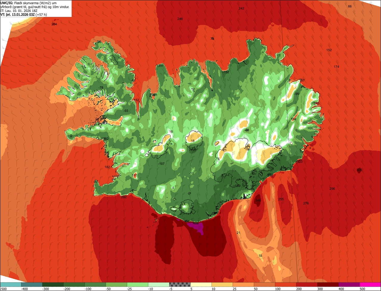This screenshot has width=381, height=291.
Task: Click the legend label '-500'
Action: (3, 289)
